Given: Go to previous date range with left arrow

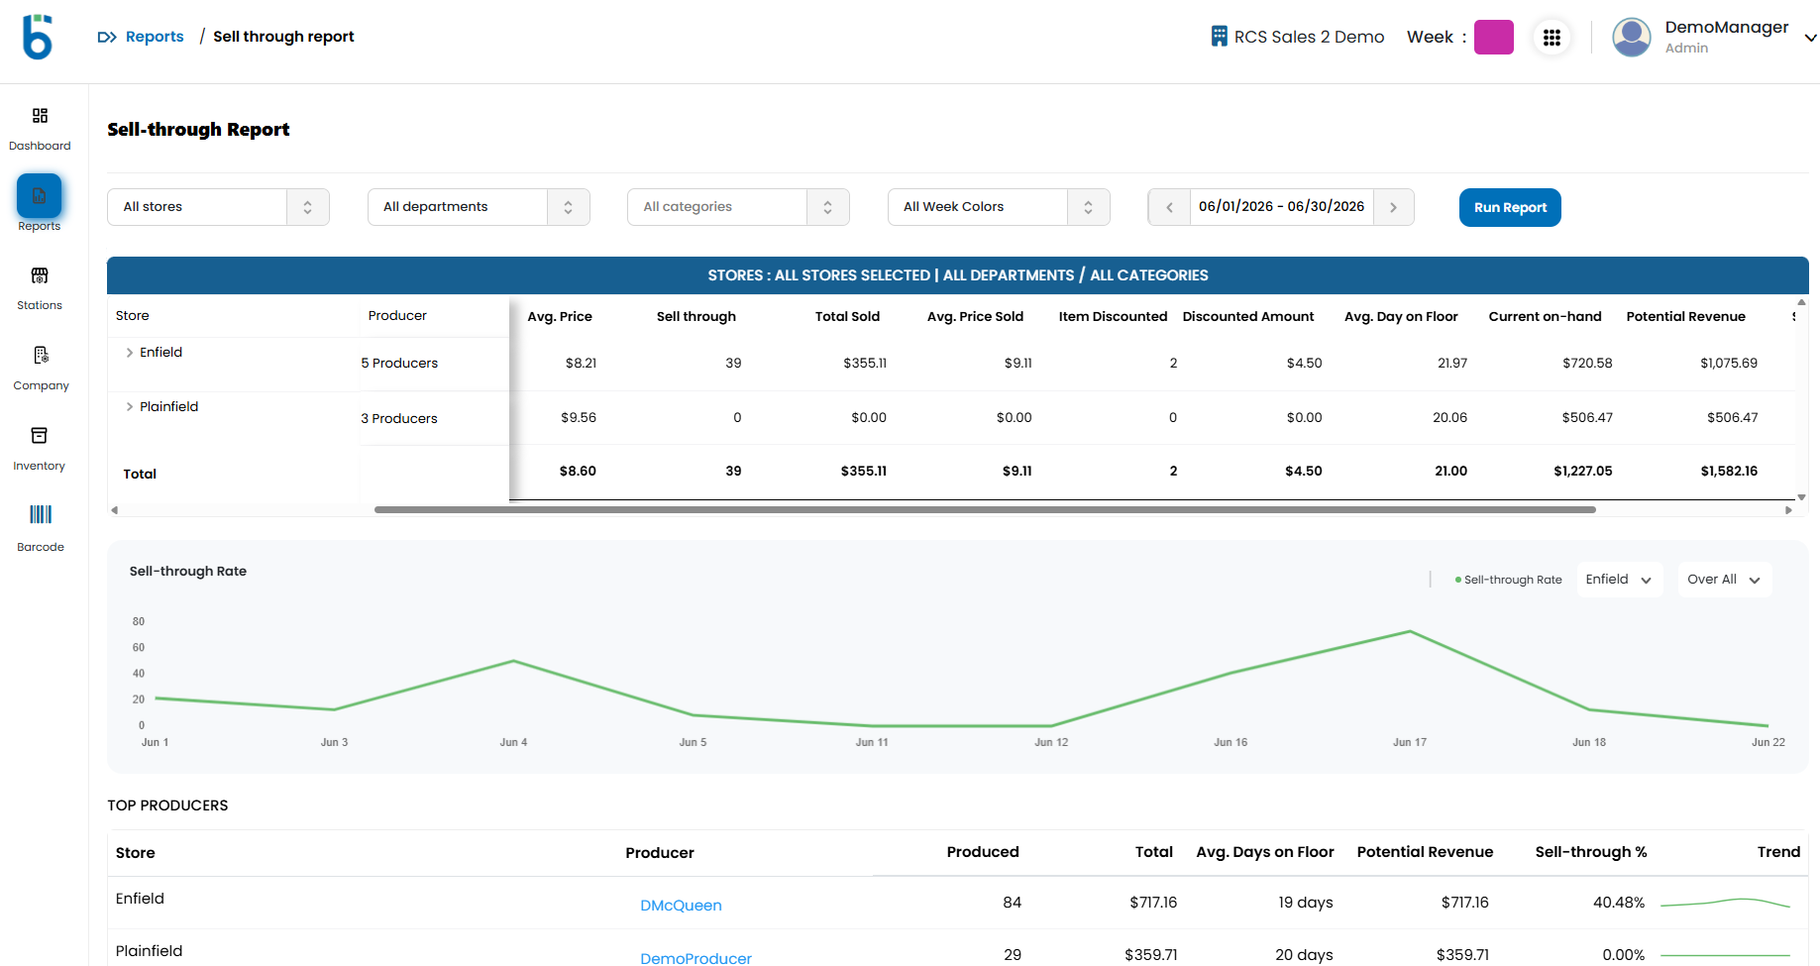Looking at the screenshot, I should coord(1169,207).
